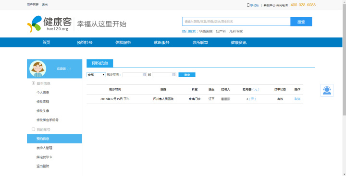The height and width of the screenshot is (176, 346).
Task: Focus the end visit date field
Action: pos(164,75)
